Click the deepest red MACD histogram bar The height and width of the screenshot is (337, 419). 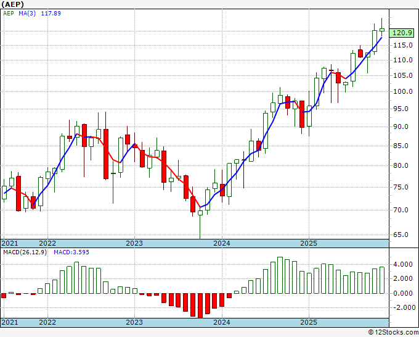click(x=200, y=306)
